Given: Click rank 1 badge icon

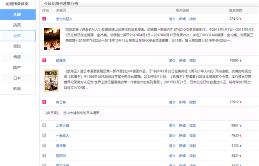Looking at the screenshot, I should (44, 19).
